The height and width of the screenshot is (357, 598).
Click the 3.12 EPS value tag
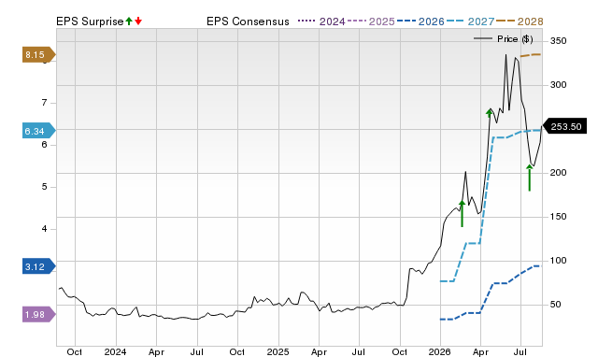click(39, 266)
